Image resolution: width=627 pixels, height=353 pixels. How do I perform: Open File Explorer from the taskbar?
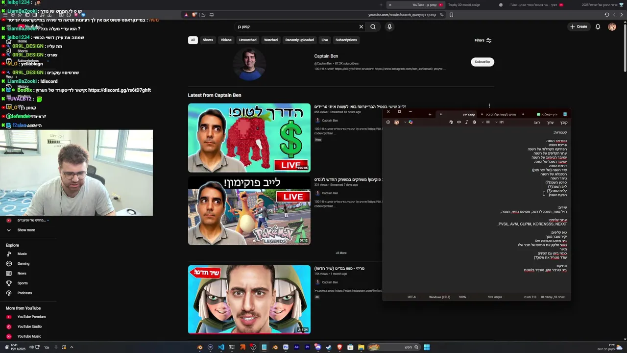click(361, 347)
